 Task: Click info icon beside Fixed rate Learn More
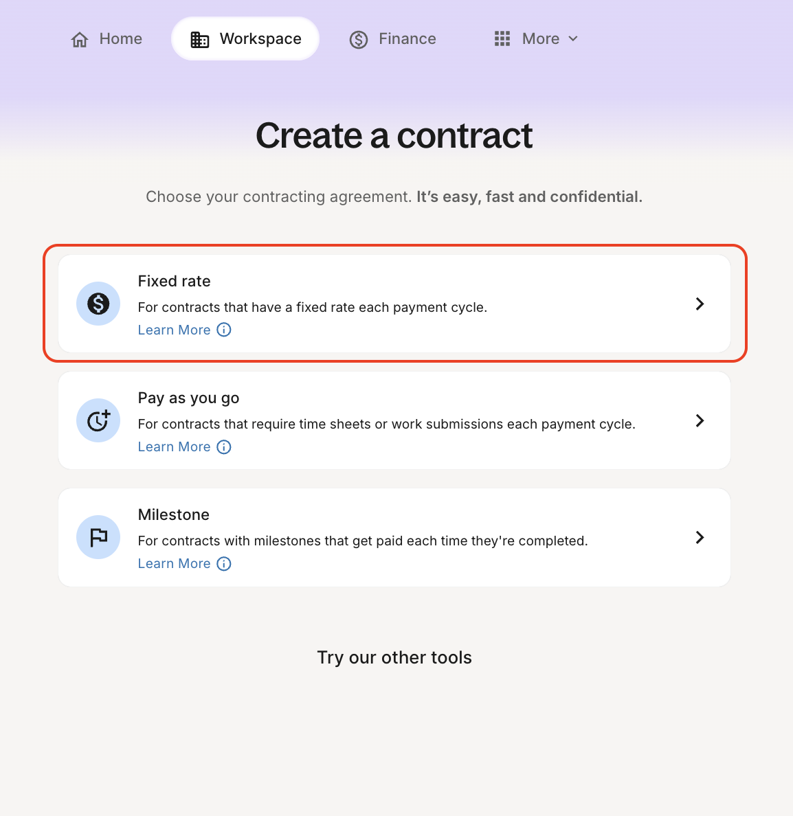tap(224, 330)
